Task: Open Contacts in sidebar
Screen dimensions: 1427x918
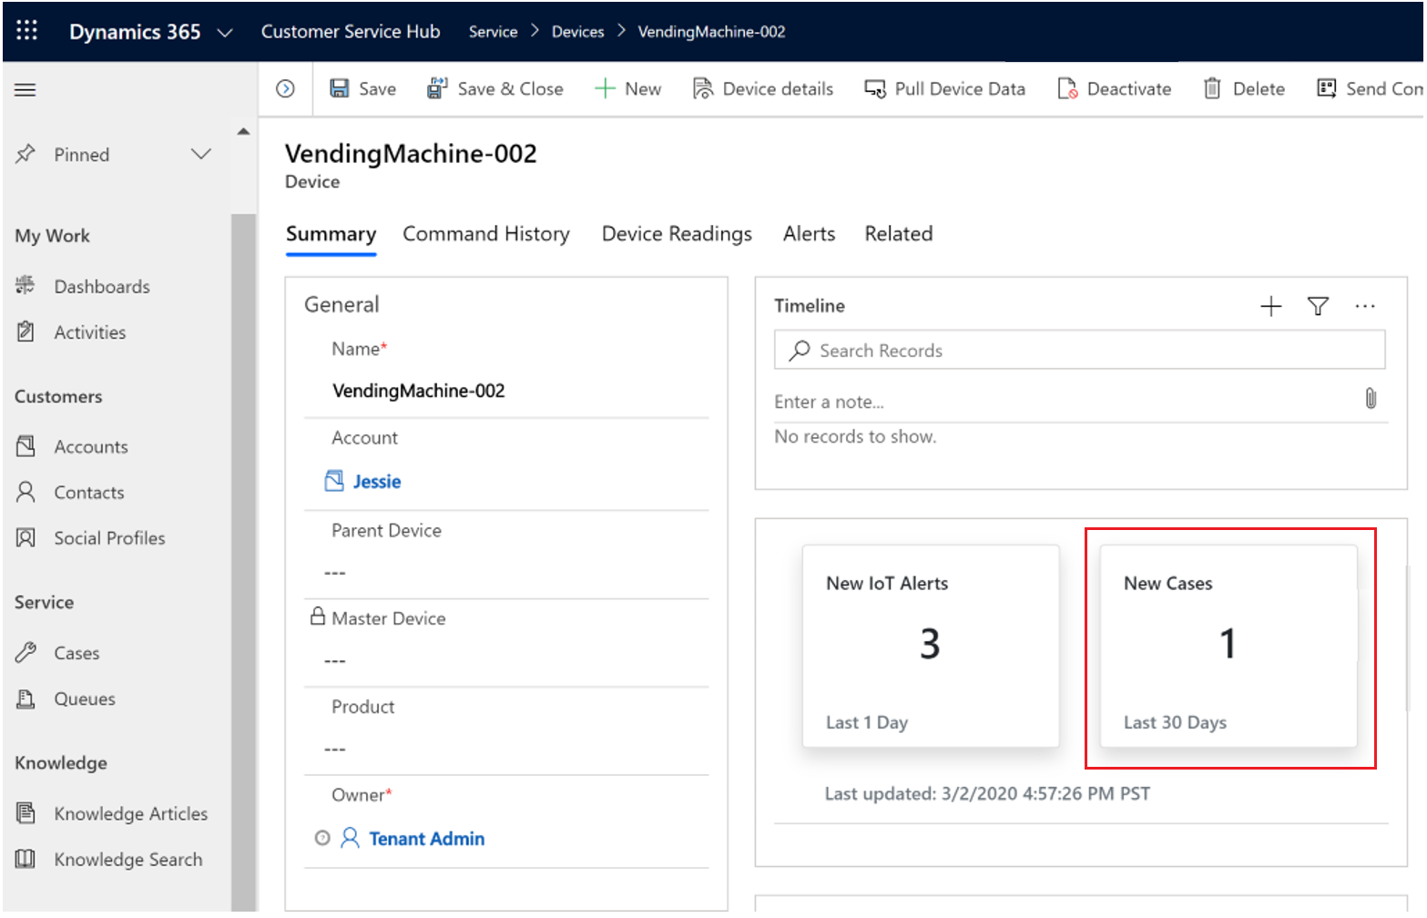Action: point(89,493)
